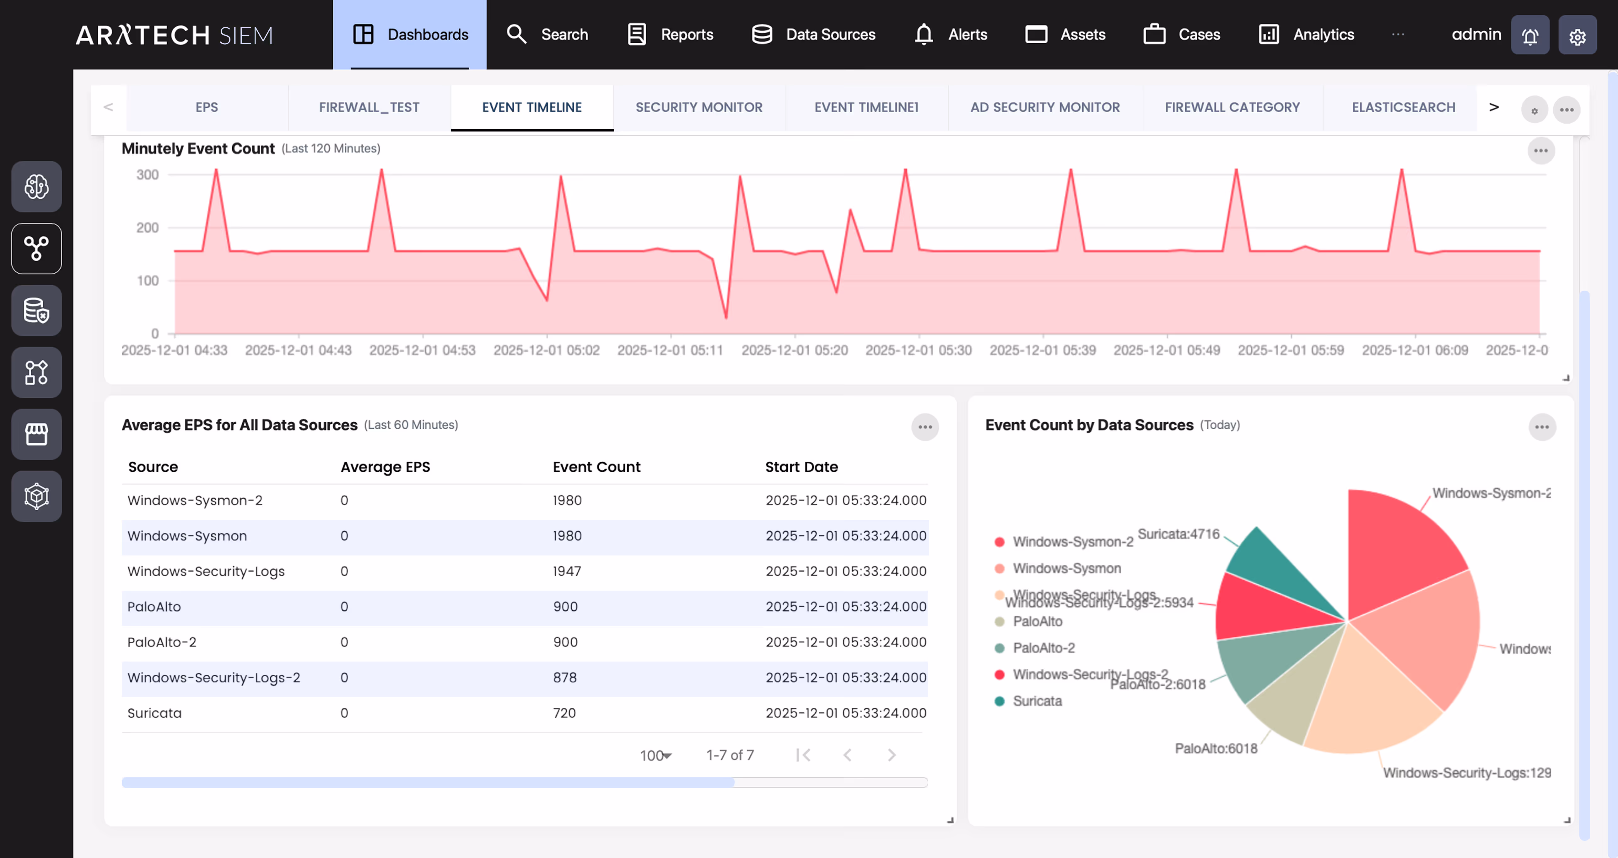This screenshot has height=858, width=1618.
Task: Open the node graph sidebar icon
Action: [x=36, y=249]
